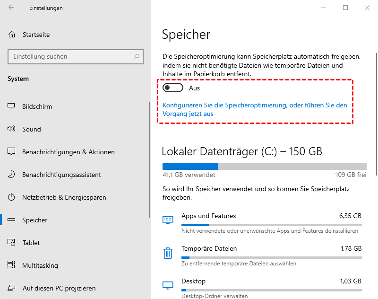Screen dimensions: 378x299
Task: Click the Tablet icon in sidebar
Action: pos(12,243)
